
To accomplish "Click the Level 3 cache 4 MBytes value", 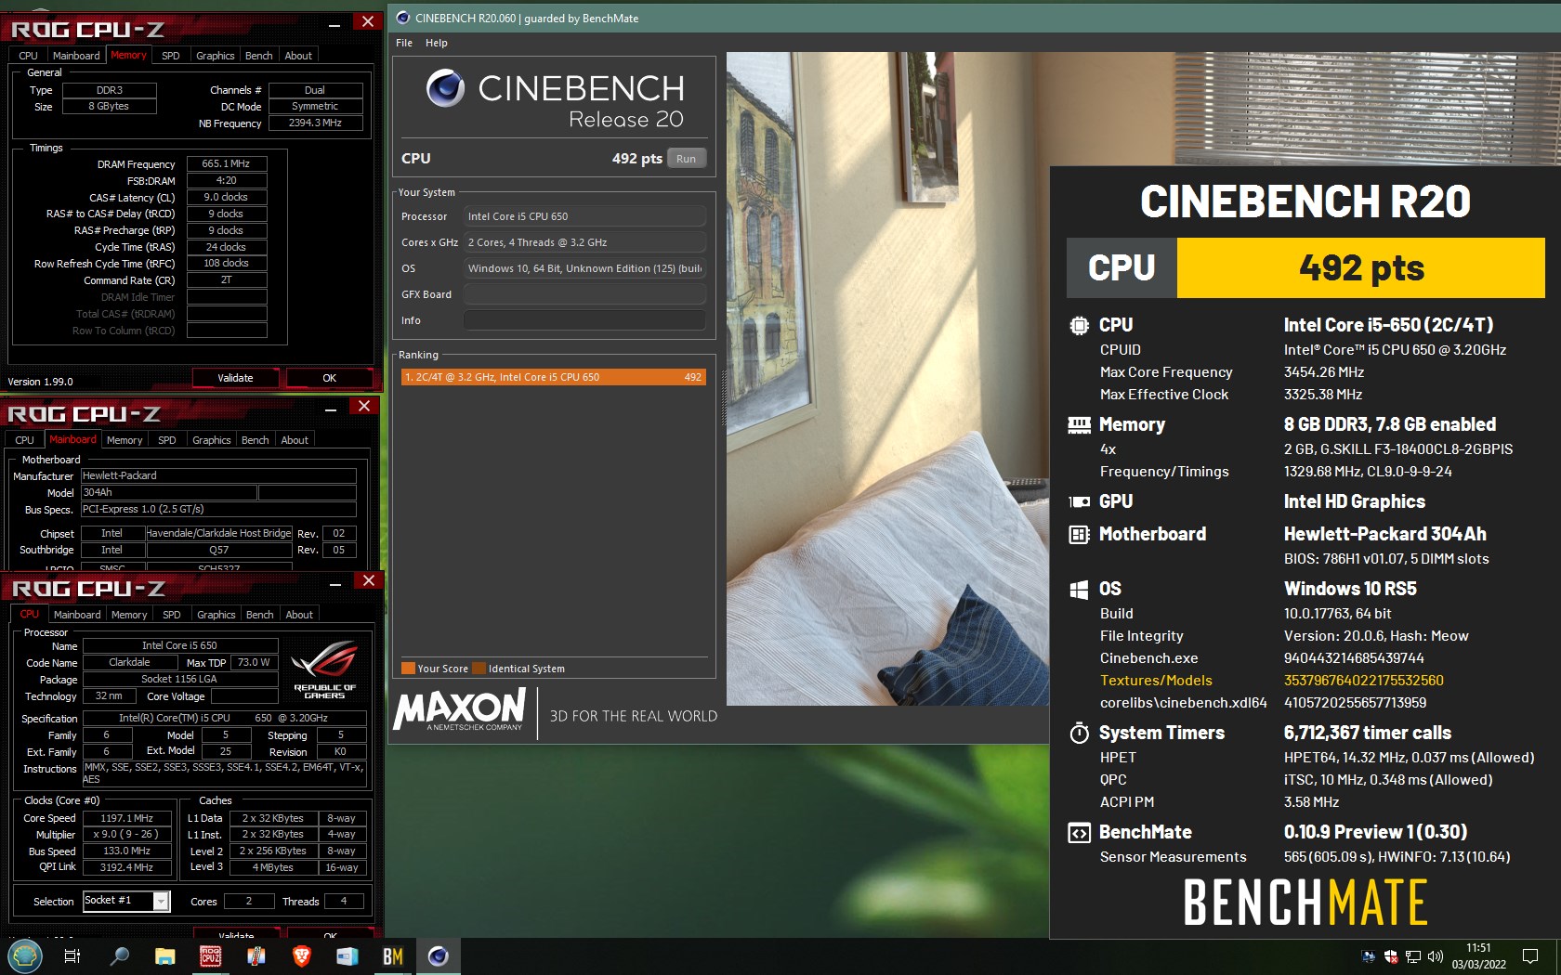I will (273, 867).
